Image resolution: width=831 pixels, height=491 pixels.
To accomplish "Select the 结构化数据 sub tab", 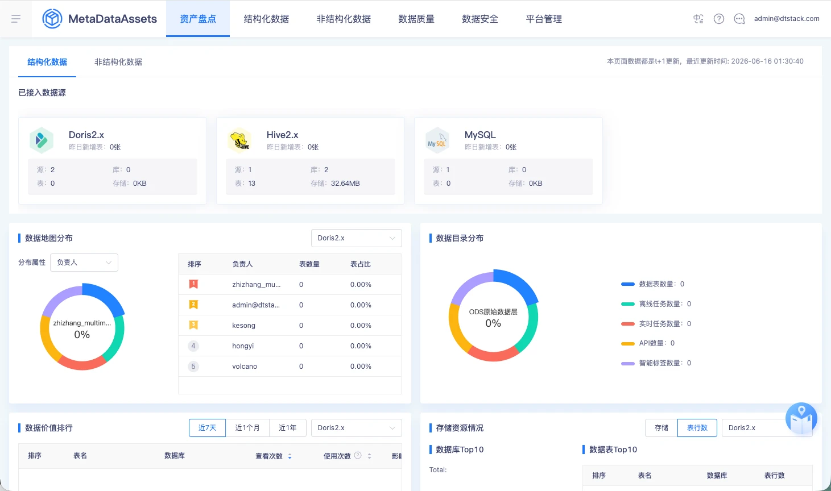I will click(x=47, y=62).
